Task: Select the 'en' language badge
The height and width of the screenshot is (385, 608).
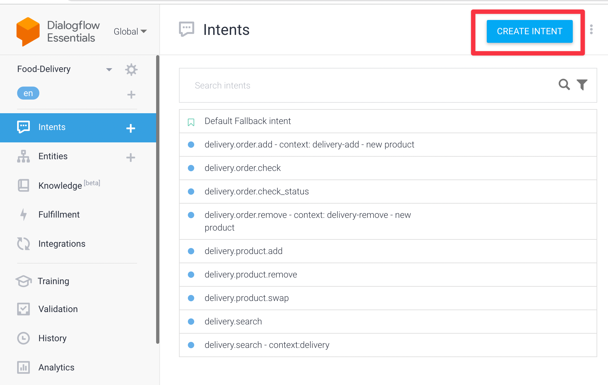Action: click(x=28, y=93)
